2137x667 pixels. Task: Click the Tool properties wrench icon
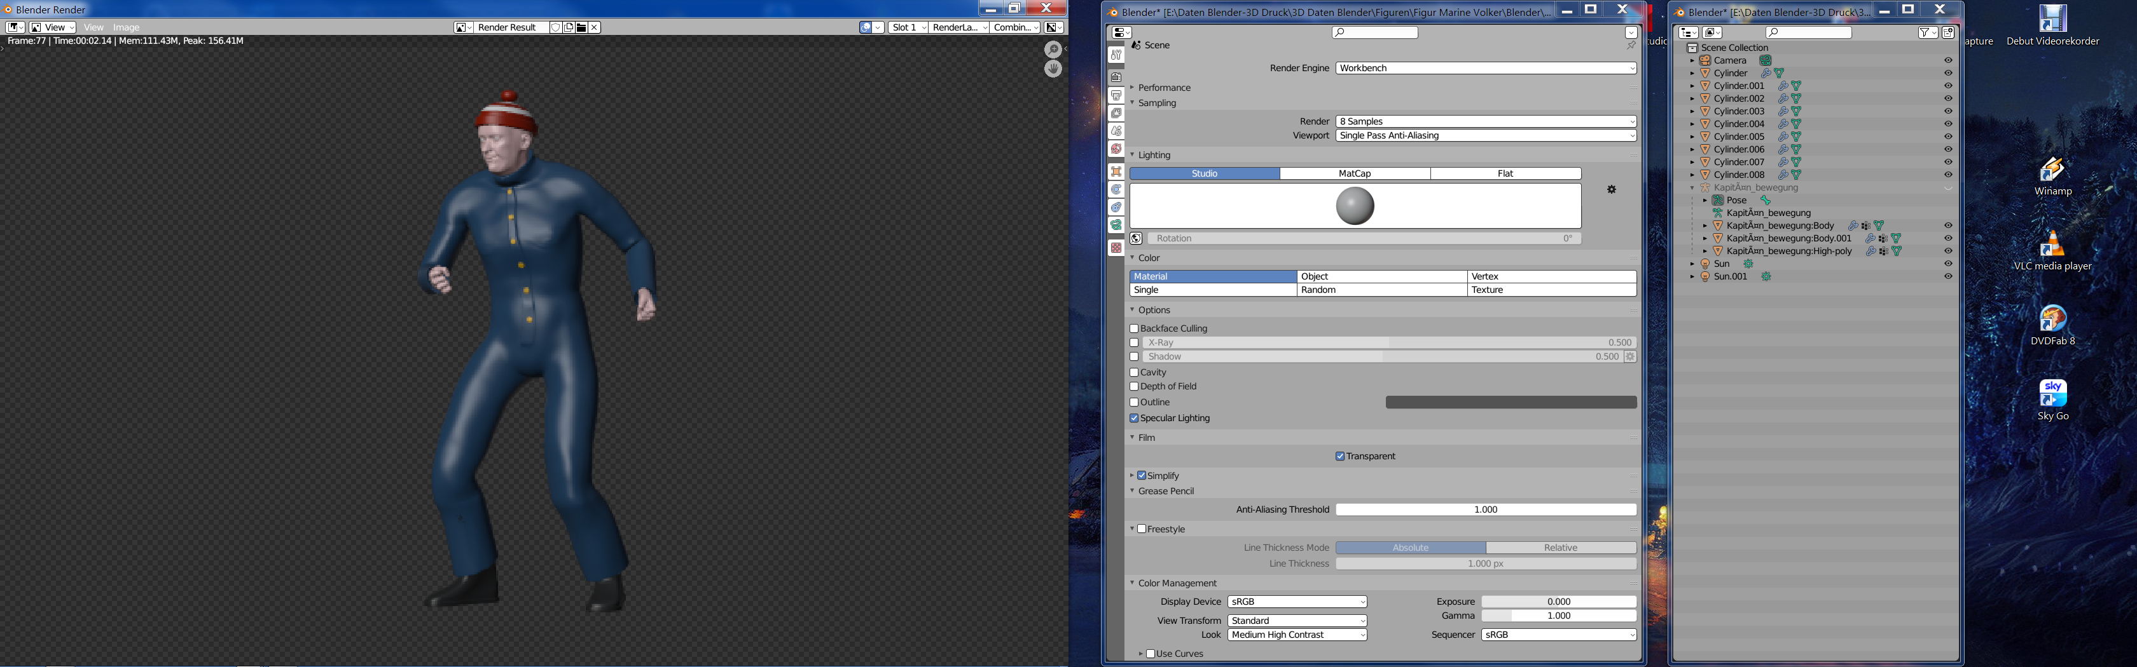[x=1117, y=55]
